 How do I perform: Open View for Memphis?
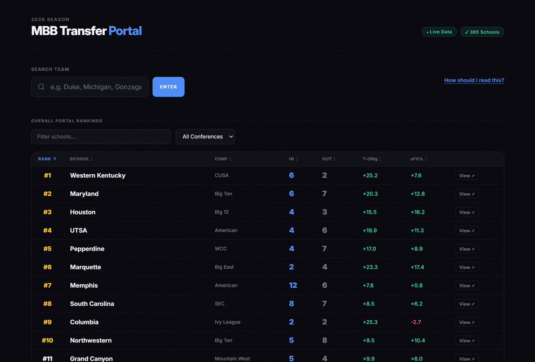[x=467, y=285]
